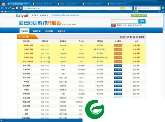Click 进入游戏 in the 今日 11:00 row
Screen dimensions: 165x122
click(118, 45)
